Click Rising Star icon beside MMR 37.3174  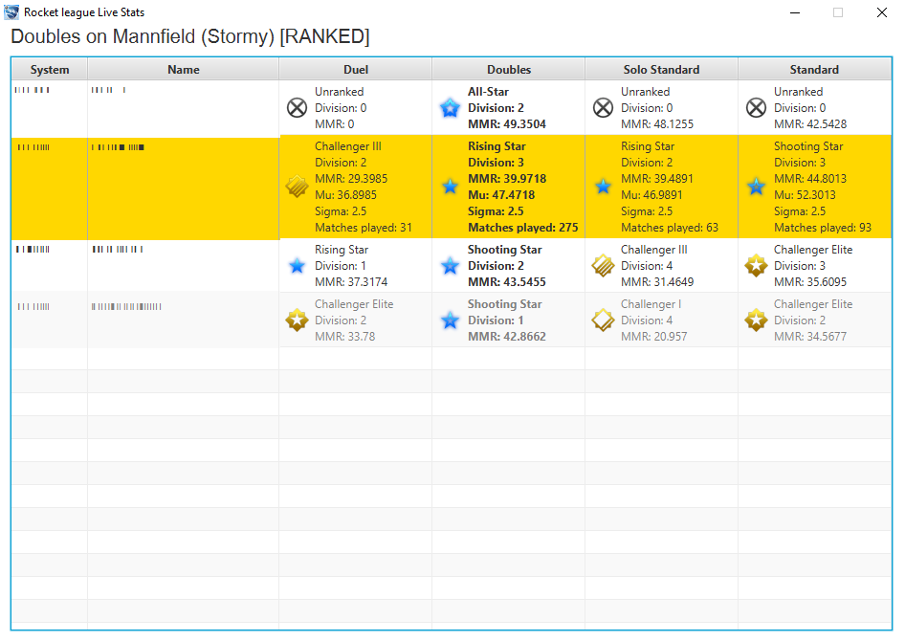tap(297, 266)
